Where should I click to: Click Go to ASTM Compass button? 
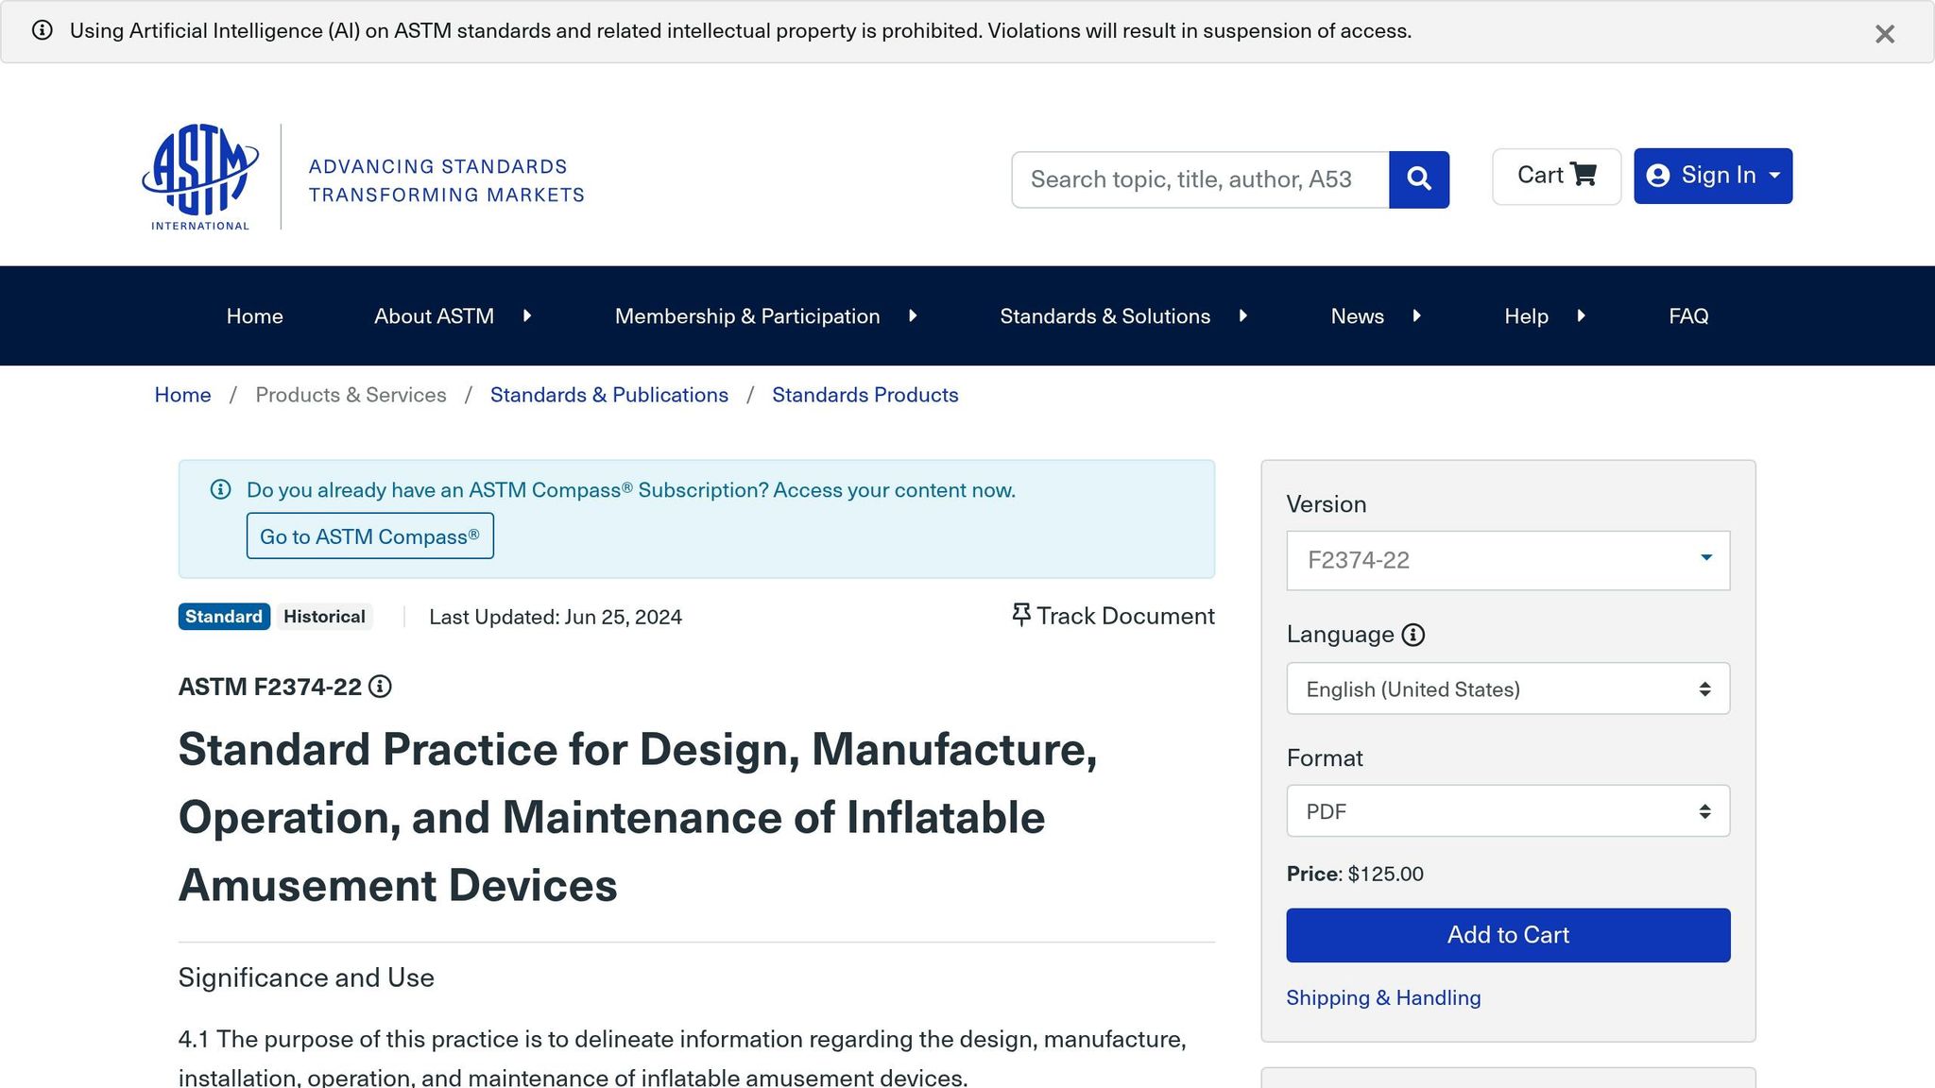click(369, 535)
